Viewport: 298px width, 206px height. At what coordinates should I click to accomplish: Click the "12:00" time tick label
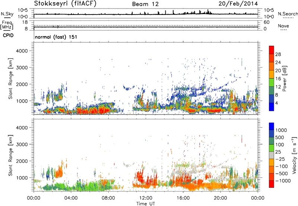[x=146, y=198]
